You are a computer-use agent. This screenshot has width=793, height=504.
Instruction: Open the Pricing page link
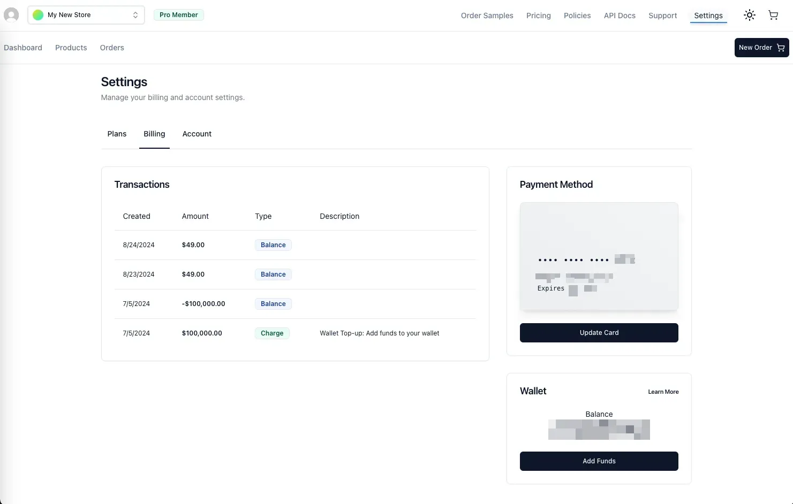point(538,16)
